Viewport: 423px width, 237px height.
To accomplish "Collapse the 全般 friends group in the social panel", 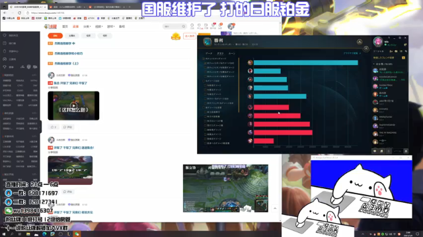I will tap(374, 65).
